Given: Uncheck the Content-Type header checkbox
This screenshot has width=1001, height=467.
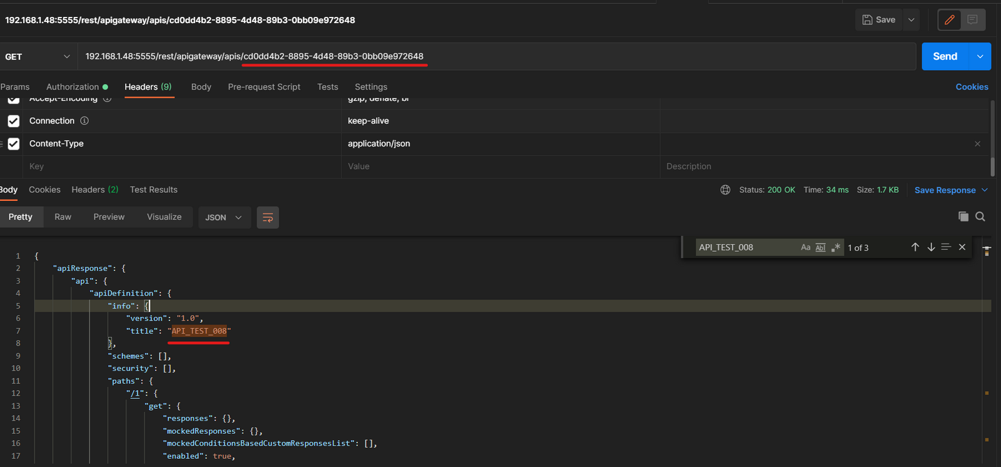Looking at the screenshot, I should click(x=14, y=144).
